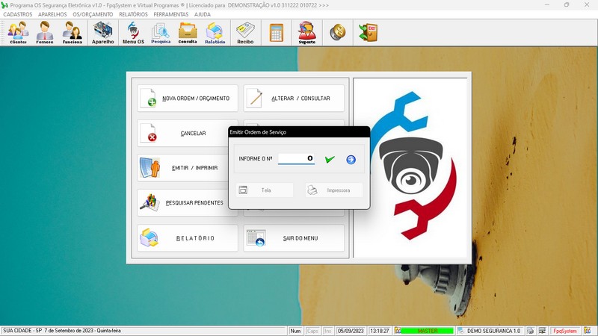The width and height of the screenshot is (598, 336).
Task: Click the CANCELAR button
Action: (182, 134)
